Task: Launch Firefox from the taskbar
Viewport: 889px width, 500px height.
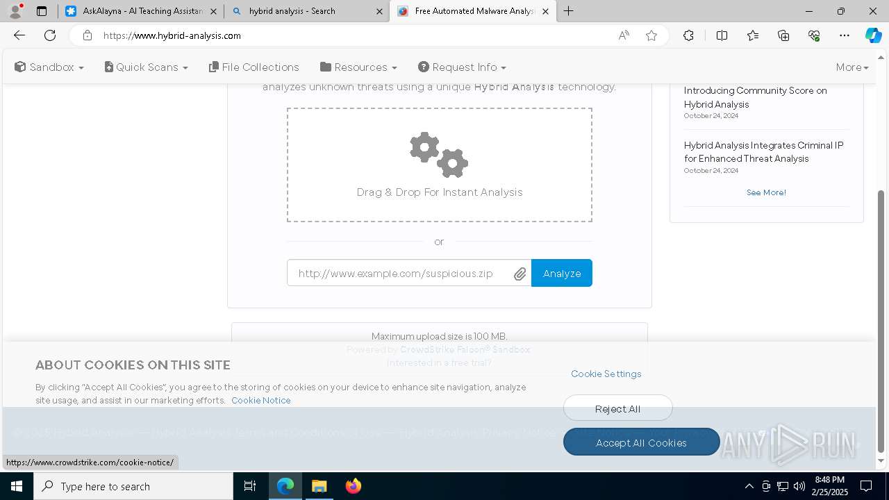Action: [x=353, y=486]
